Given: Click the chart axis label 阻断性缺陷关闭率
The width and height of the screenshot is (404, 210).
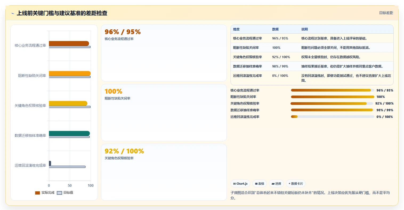Looking at the screenshot, I should [x=32, y=76].
